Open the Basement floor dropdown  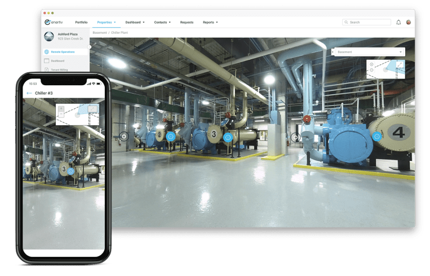(369, 52)
